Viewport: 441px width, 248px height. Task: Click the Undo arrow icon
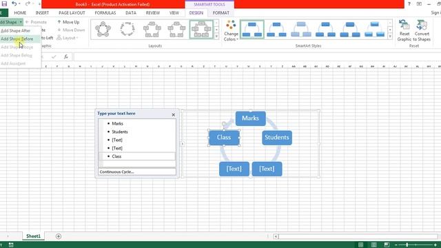point(14,3)
